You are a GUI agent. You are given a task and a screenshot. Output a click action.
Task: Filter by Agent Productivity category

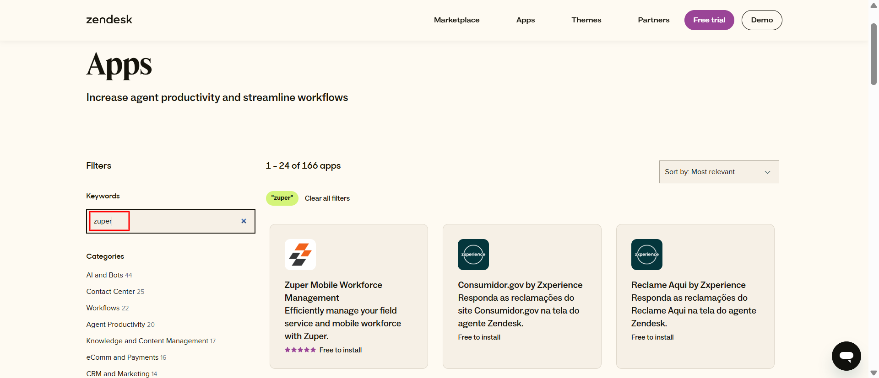120,325
